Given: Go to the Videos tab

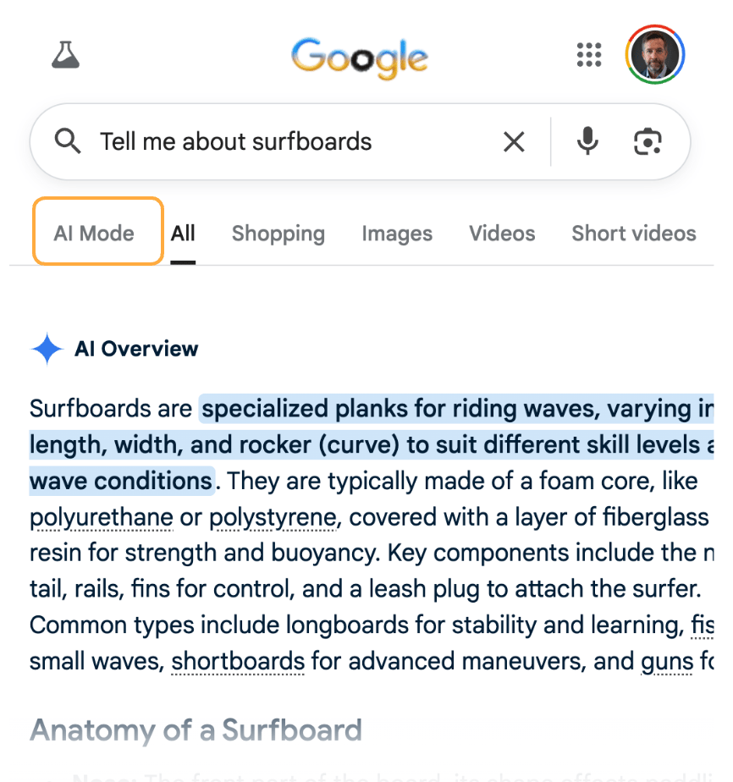Looking at the screenshot, I should point(502,234).
